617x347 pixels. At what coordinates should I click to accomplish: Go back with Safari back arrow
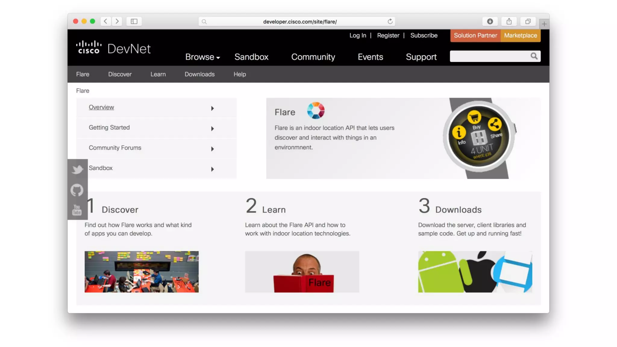click(105, 21)
